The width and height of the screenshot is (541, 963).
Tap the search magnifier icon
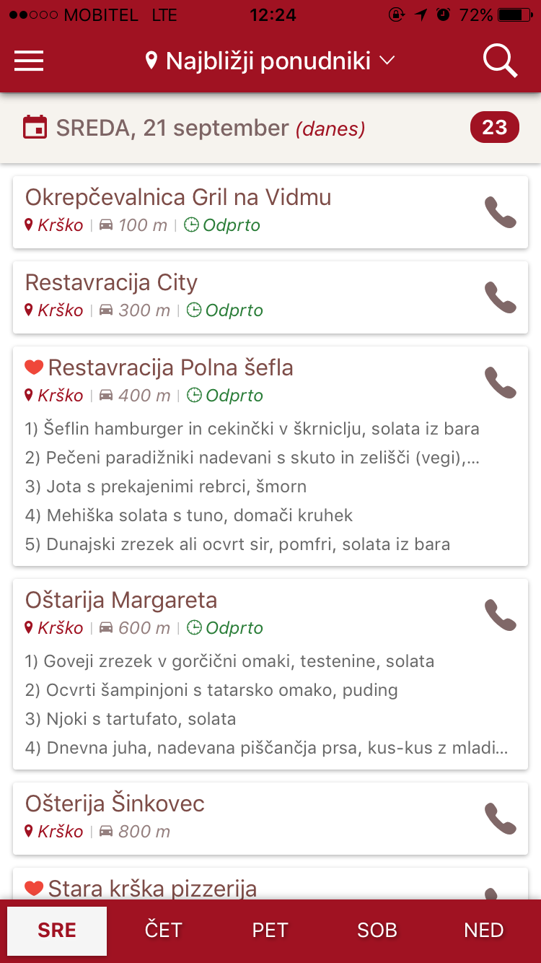pyautogui.click(x=500, y=61)
